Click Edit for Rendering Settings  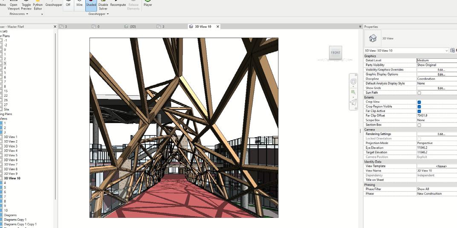tap(441, 134)
